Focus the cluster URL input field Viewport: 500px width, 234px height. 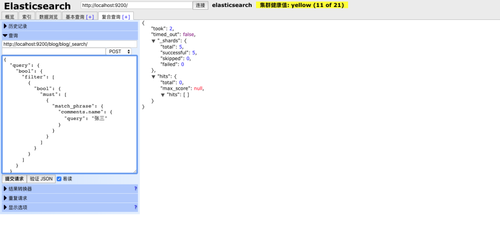[137, 6]
